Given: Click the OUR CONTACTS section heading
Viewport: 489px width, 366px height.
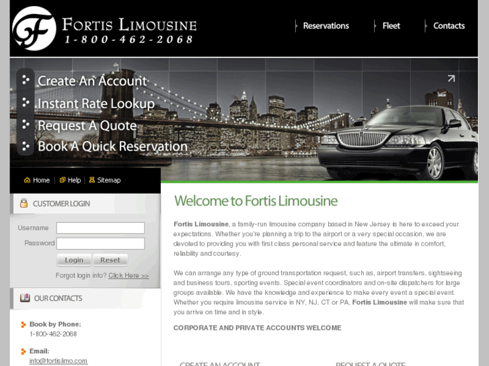Looking at the screenshot, I should point(58,298).
